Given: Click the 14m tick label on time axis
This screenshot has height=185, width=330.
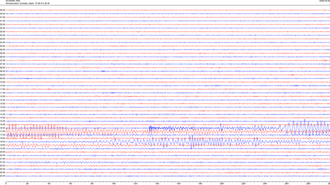Looking at the screenshot, I should 157,184.
